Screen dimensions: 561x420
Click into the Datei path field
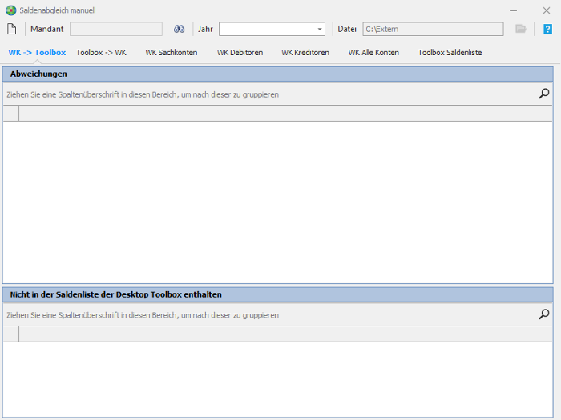433,29
